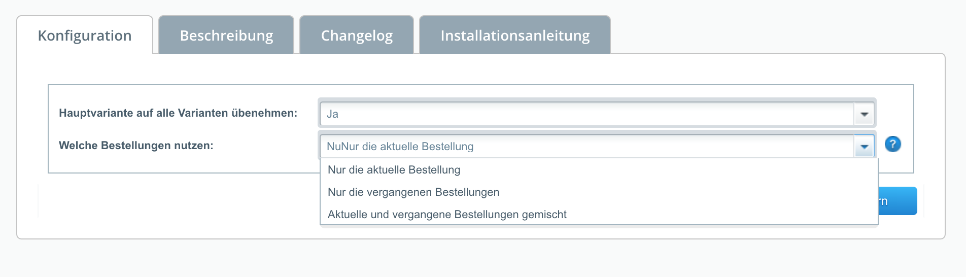Image resolution: width=966 pixels, height=277 pixels.
Task: Focus the Welche Bestellungen text field
Action: [x=586, y=147]
